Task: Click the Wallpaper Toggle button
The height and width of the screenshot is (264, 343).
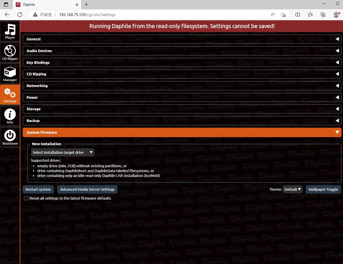Action: pyautogui.click(x=323, y=189)
